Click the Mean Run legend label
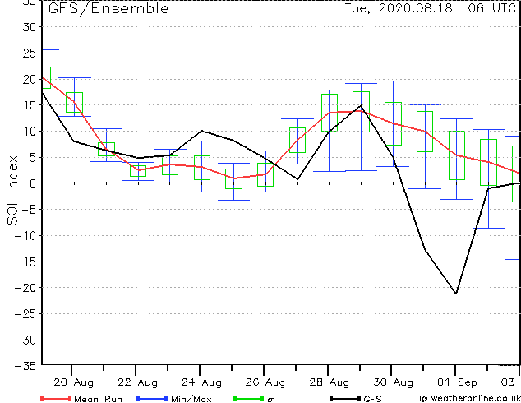 pos(98,399)
